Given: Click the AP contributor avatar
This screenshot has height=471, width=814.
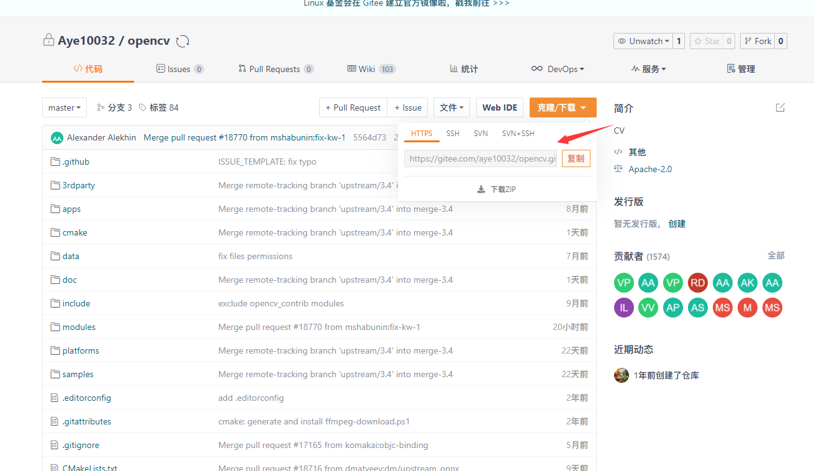Looking at the screenshot, I should coord(673,308).
